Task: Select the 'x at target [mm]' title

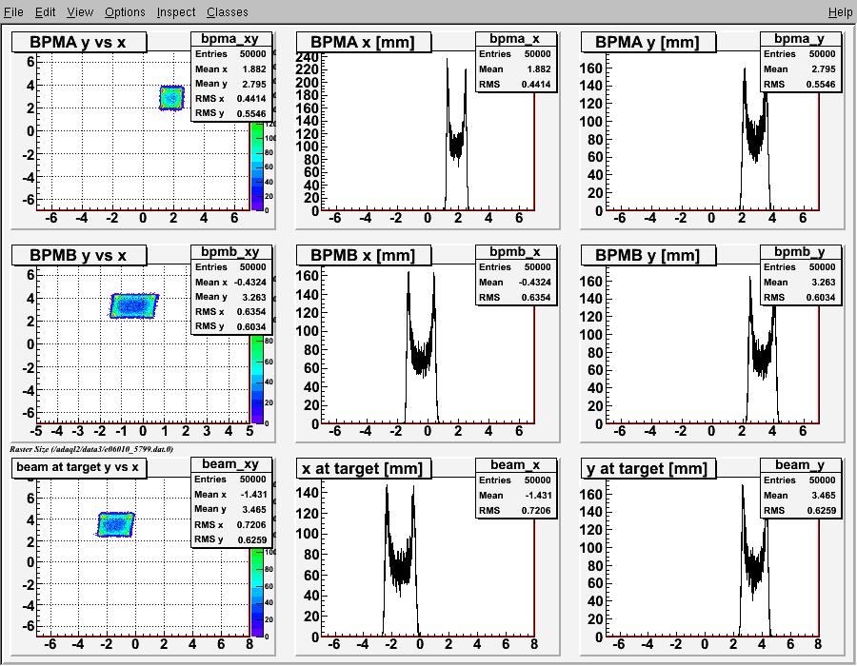Action: point(364,468)
